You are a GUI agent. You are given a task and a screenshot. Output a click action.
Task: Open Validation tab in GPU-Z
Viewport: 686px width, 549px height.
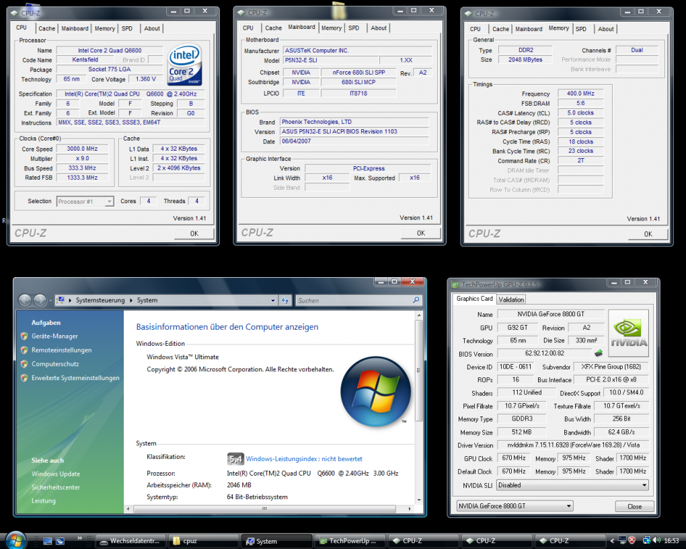(511, 299)
